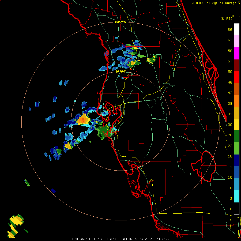Pick the medium blue legend band
This screenshot has width=241, height=241.
(236, 172)
